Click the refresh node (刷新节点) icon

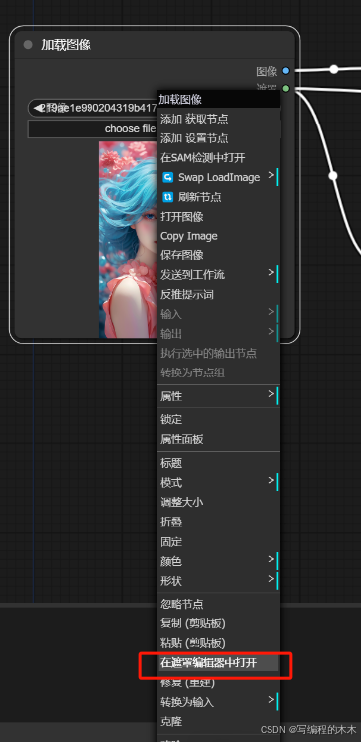(x=167, y=197)
